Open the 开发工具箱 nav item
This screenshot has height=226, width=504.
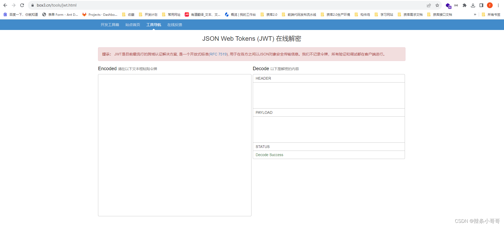(110, 25)
